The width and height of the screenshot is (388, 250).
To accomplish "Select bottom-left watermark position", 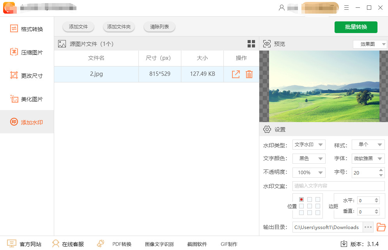I will coord(301,213).
